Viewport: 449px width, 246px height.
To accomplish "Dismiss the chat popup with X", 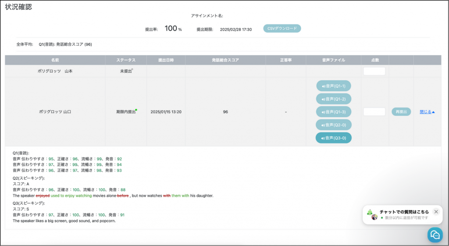I will 436,212.
